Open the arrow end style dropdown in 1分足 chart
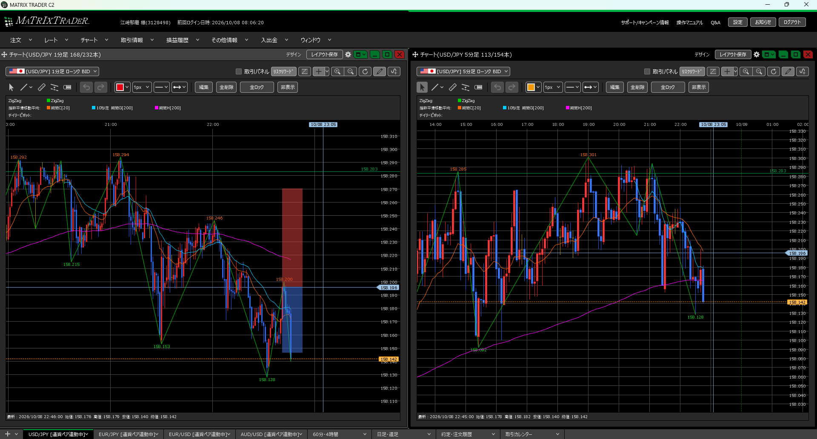The width and height of the screenshot is (817, 439). click(x=180, y=87)
